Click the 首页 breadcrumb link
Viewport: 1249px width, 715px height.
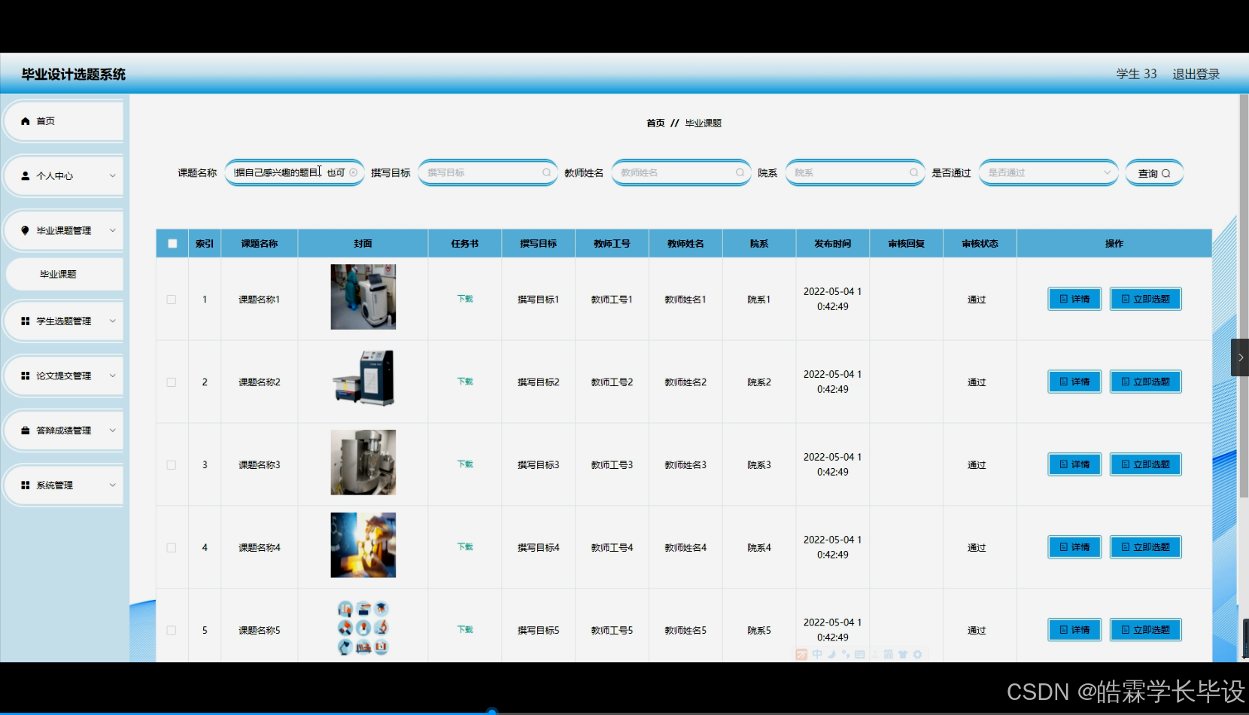pyautogui.click(x=655, y=123)
